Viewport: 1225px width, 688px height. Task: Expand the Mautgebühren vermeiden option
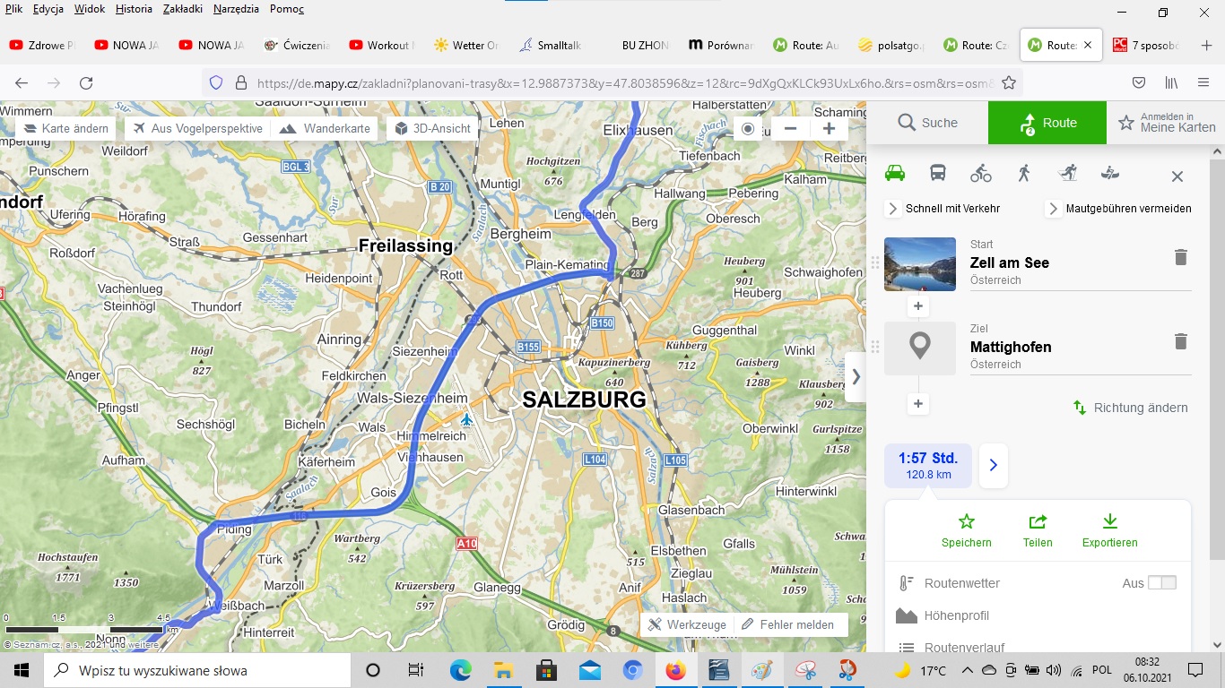coord(1054,209)
